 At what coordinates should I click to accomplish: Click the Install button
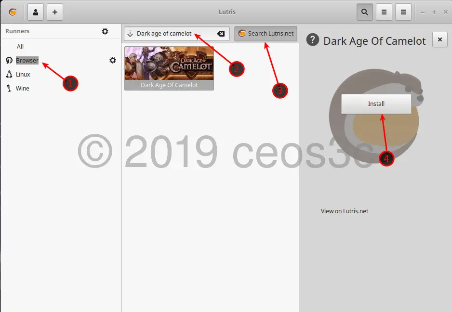pyautogui.click(x=376, y=104)
